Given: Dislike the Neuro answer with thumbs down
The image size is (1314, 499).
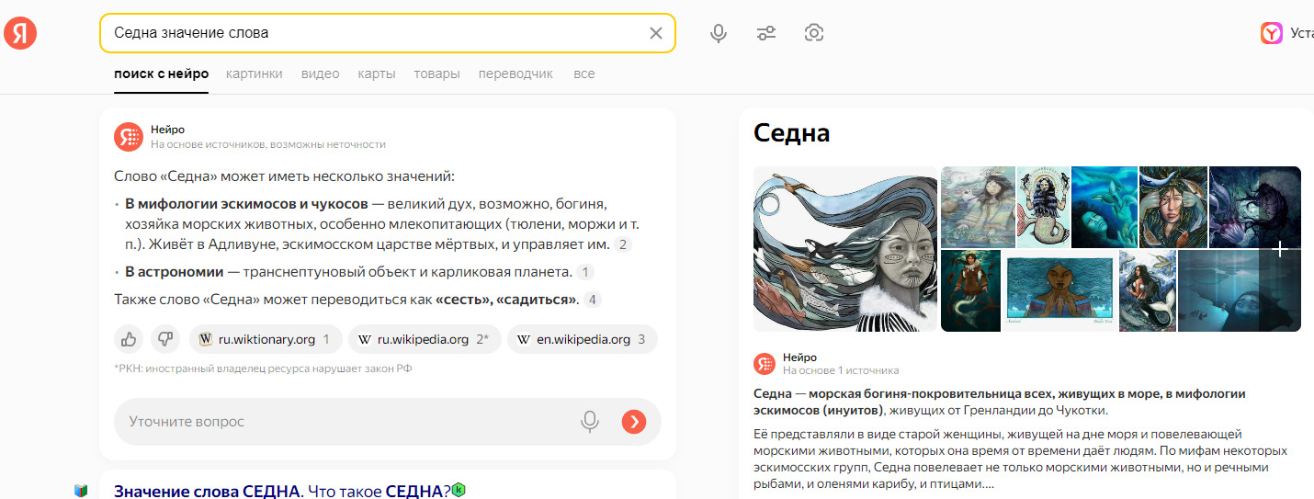Looking at the screenshot, I should tap(165, 339).
